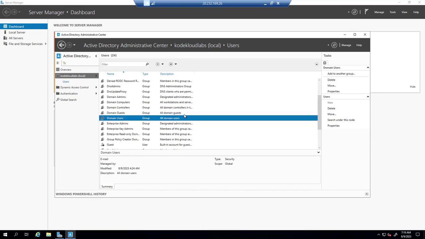Viewport: 425px width, 239px height.
Task: Expand the Windows PowerShell History panel
Action: (367, 194)
